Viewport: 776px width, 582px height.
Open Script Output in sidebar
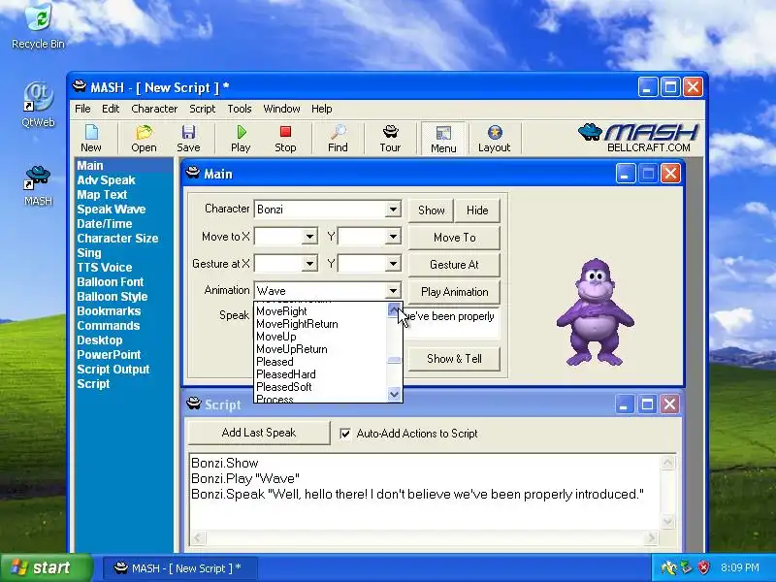tap(113, 370)
